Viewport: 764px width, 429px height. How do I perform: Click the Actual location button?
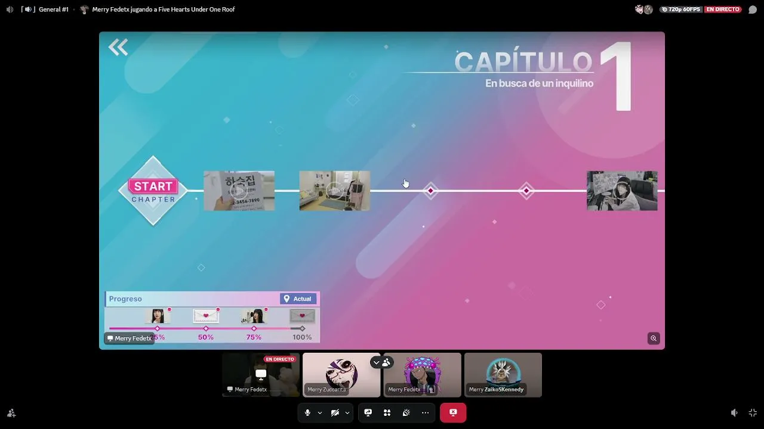click(298, 299)
